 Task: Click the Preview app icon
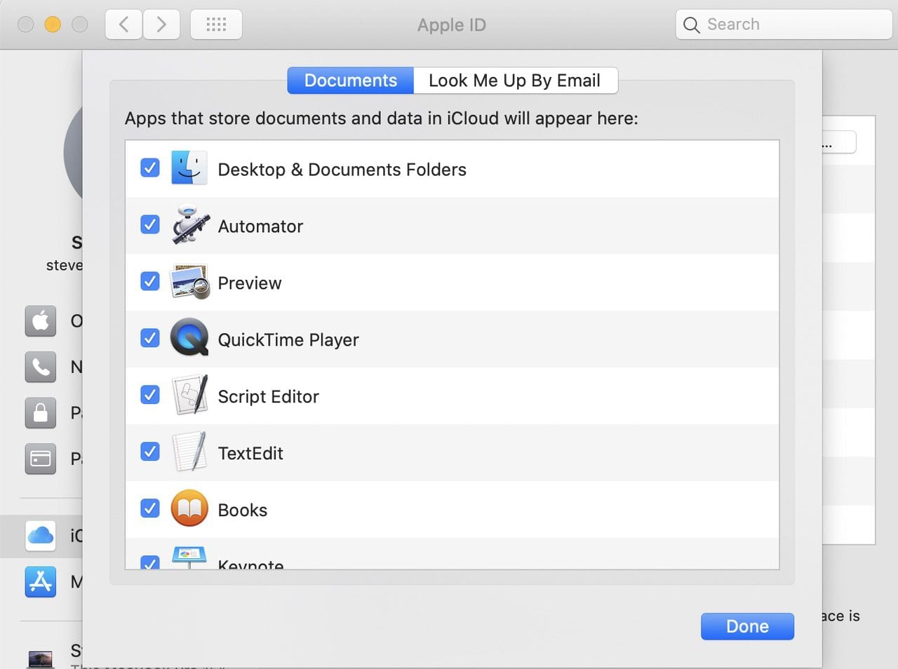(x=189, y=283)
